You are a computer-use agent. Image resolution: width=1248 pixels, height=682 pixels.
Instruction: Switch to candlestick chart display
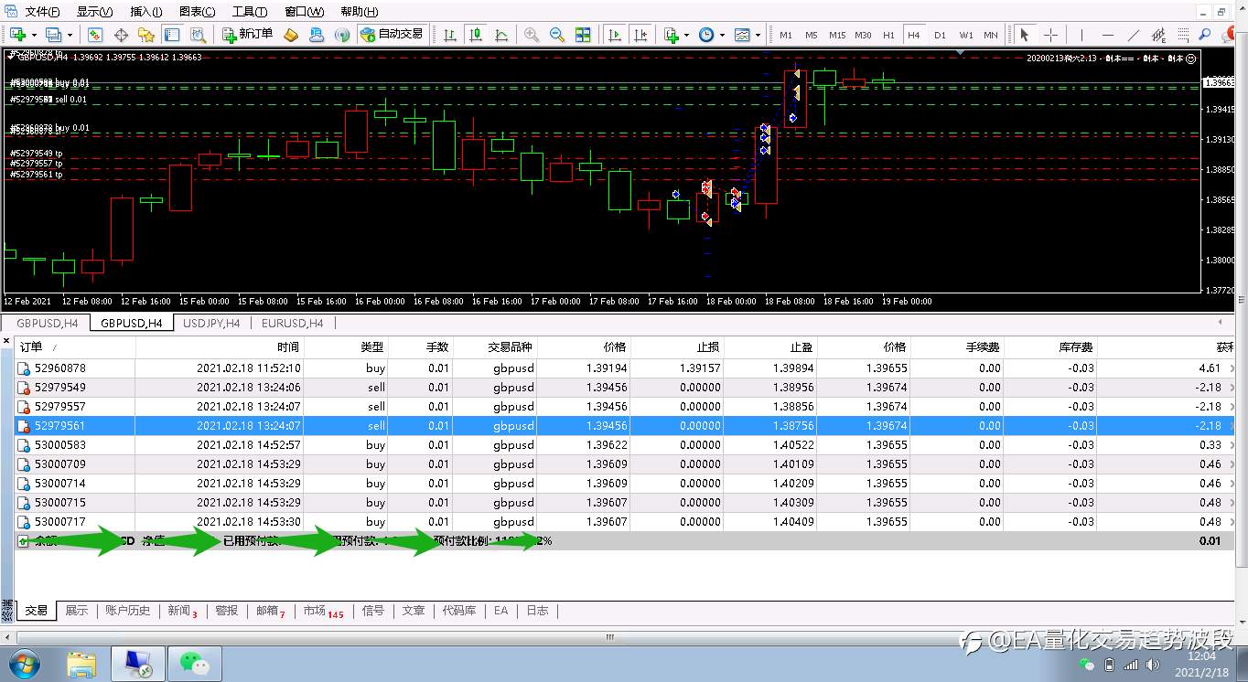pos(476,35)
